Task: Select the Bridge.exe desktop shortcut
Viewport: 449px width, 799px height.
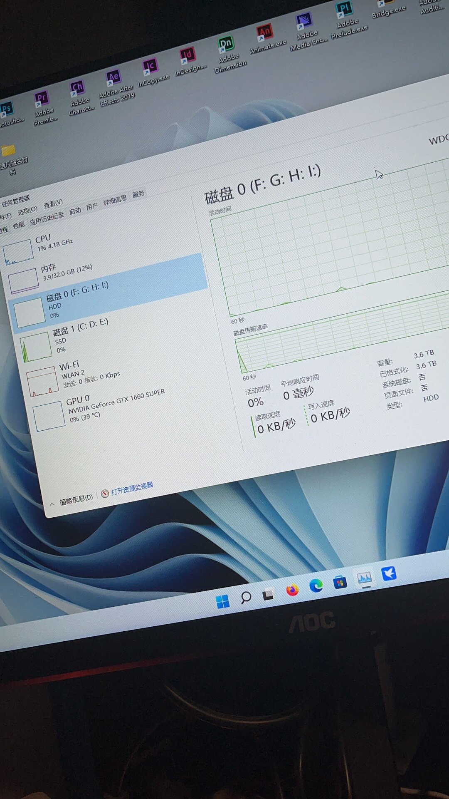Action: [x=387, y=9]
